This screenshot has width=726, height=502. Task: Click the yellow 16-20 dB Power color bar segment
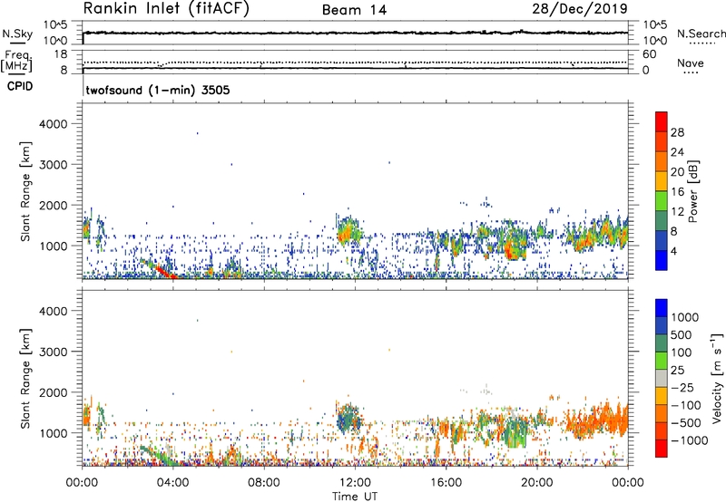[662, 180]
